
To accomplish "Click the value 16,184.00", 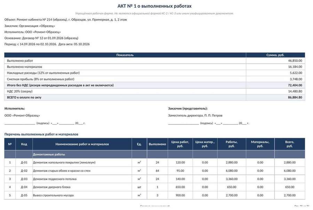I will click(x=295, y=67).
